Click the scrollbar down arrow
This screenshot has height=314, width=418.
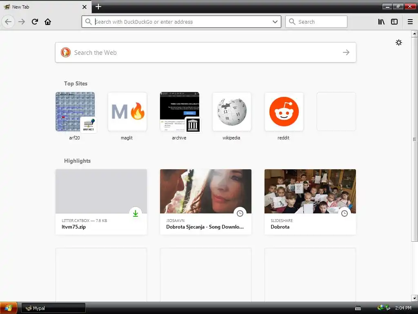point(414,298)
